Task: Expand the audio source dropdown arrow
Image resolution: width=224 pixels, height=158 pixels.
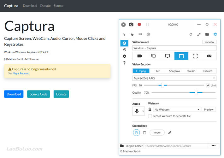Action: 143,111
